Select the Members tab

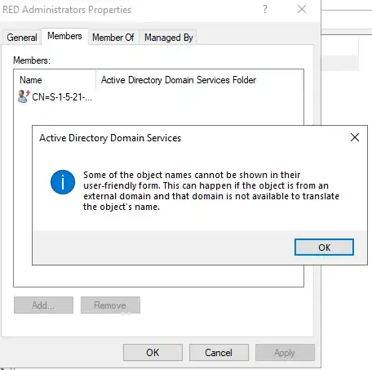(64, 36)
